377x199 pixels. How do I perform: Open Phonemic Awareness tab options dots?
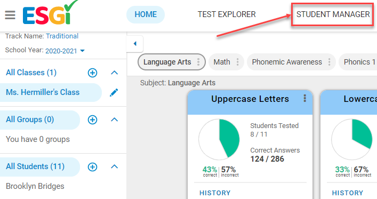(330, 62)
